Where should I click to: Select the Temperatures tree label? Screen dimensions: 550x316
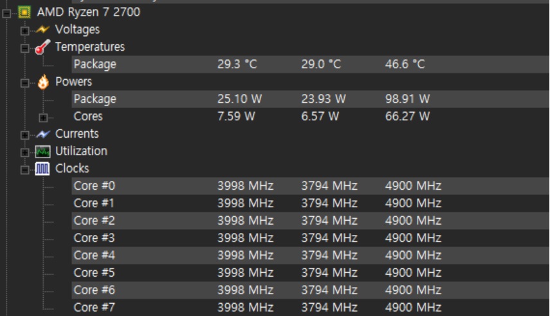click(x=90, y=47)
